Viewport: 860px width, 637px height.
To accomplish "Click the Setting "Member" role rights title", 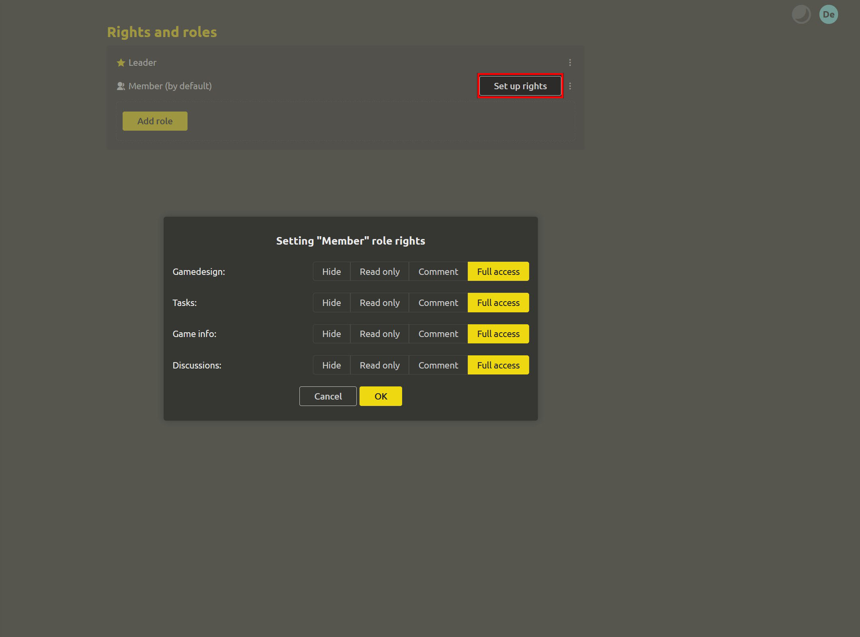I will (x=350, y=241).
